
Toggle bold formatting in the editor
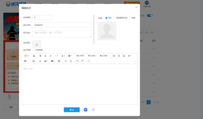tap(40, 56)
